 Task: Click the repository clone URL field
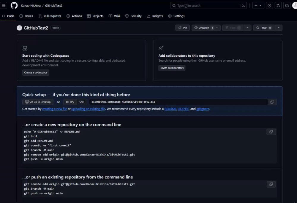[x=178, y=102]
